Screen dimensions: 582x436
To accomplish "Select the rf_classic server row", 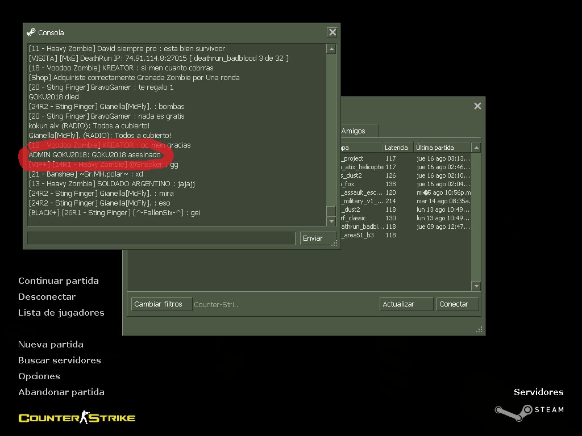I will click(406, 218).
